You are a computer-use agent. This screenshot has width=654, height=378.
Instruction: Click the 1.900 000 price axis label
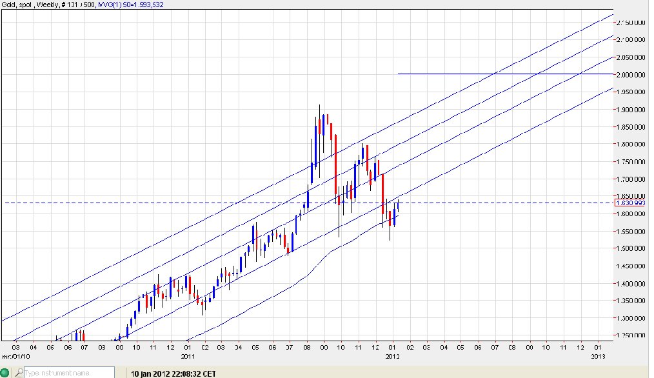(x=631, y=110)
